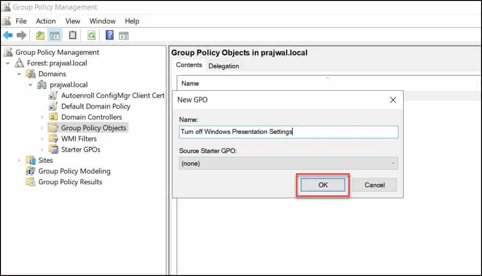Select Default Domain Policy tree label
Viewport: 482px width, 276px height.
[96, 106]
